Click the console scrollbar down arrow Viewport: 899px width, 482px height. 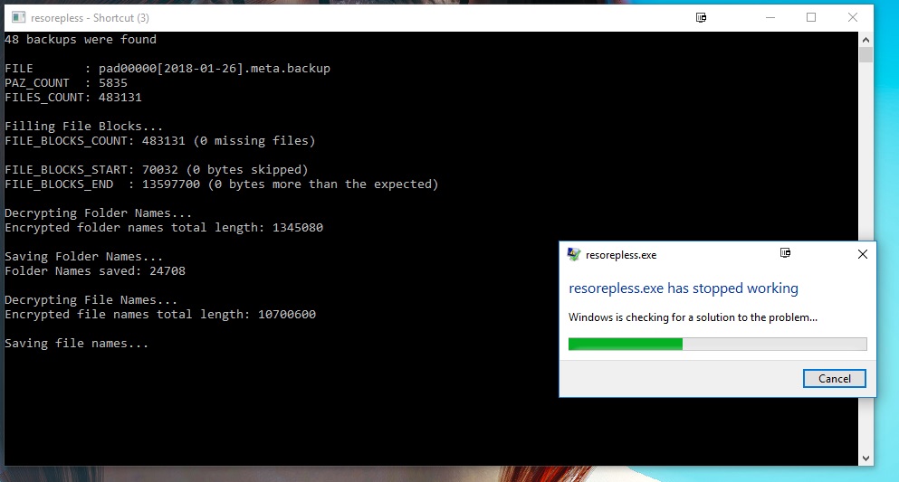coord(866,458)
